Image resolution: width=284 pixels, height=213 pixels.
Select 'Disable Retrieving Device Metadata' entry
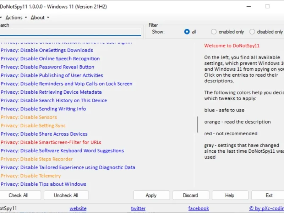pyautogui.click(x=51, y=92)
